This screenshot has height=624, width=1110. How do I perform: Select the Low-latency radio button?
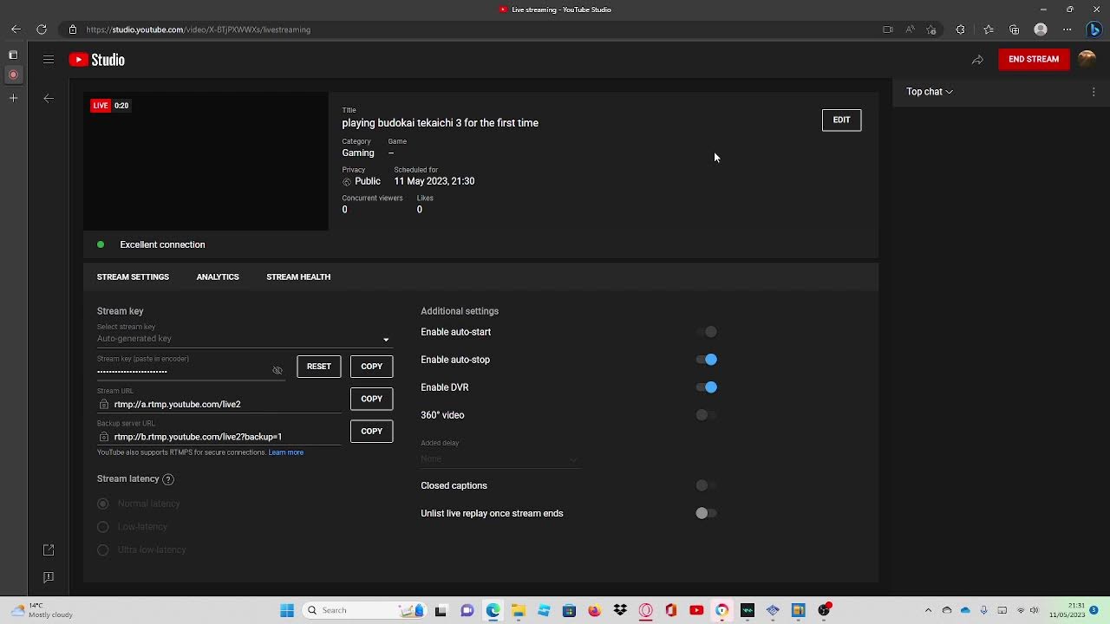click(103, 527)
